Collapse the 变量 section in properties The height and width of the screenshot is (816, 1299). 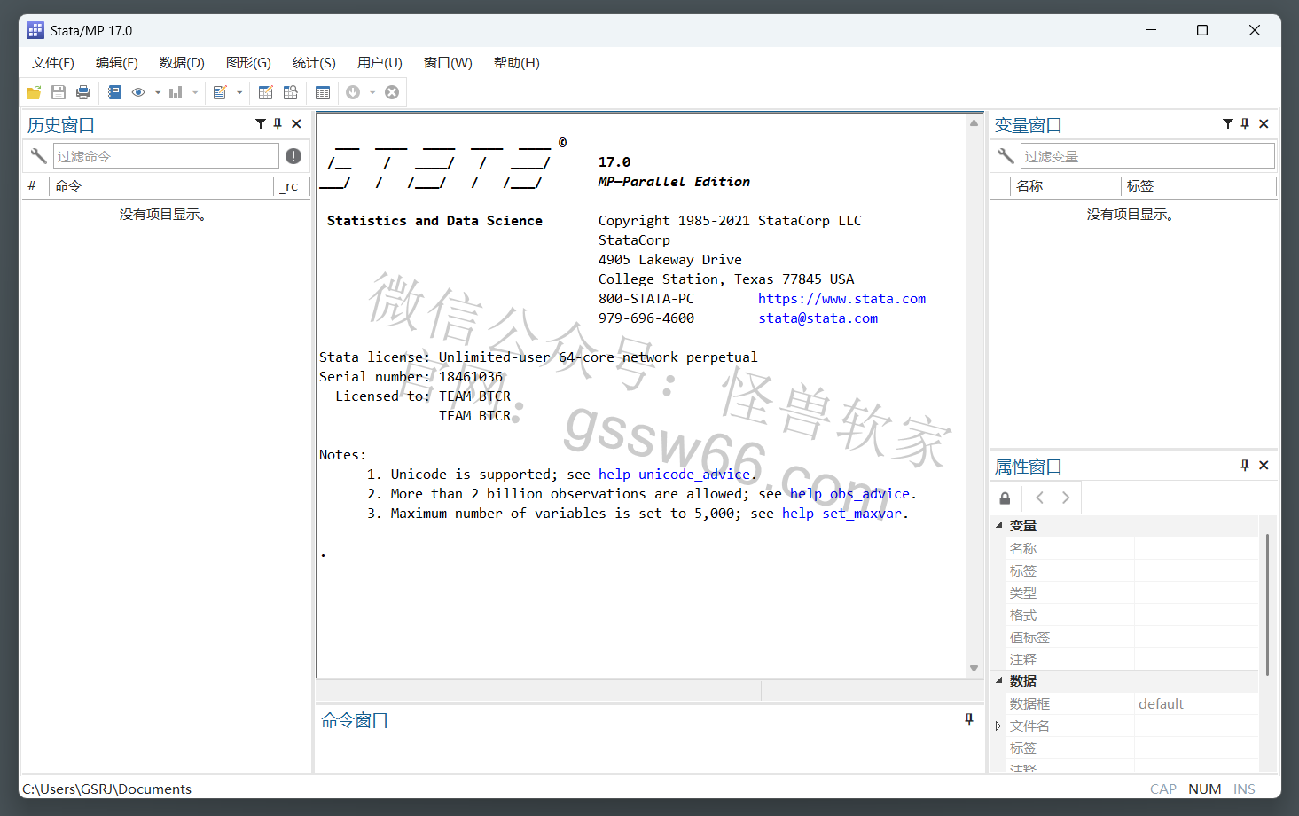[x=999, y=525]
